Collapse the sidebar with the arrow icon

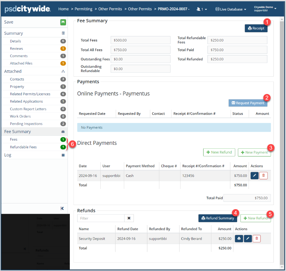(62, 209)
